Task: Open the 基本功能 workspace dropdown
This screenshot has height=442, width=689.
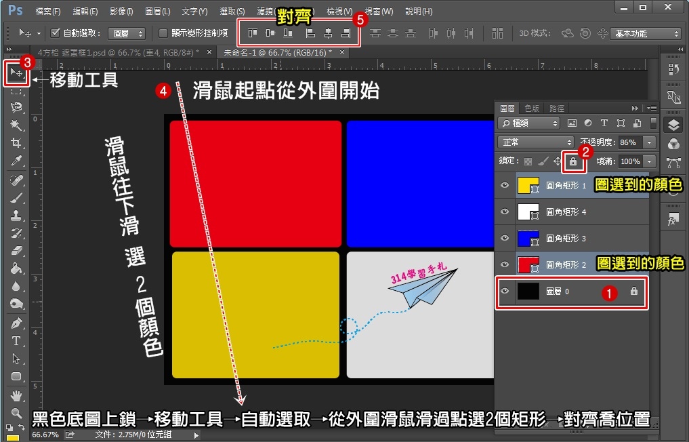Action: click(645, 33)
